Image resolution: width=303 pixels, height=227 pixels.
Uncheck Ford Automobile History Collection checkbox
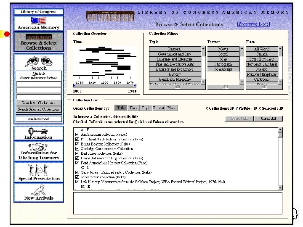[x=77, y=163]
